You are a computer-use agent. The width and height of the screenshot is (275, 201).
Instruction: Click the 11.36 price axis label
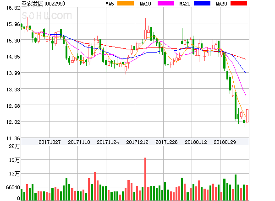coord(13,138)
